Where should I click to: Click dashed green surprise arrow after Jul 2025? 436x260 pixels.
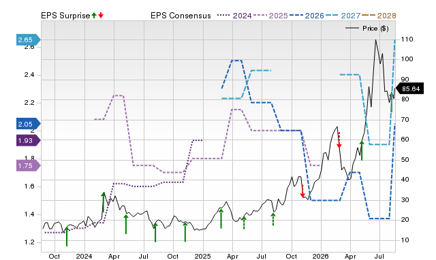click(273, 219)
